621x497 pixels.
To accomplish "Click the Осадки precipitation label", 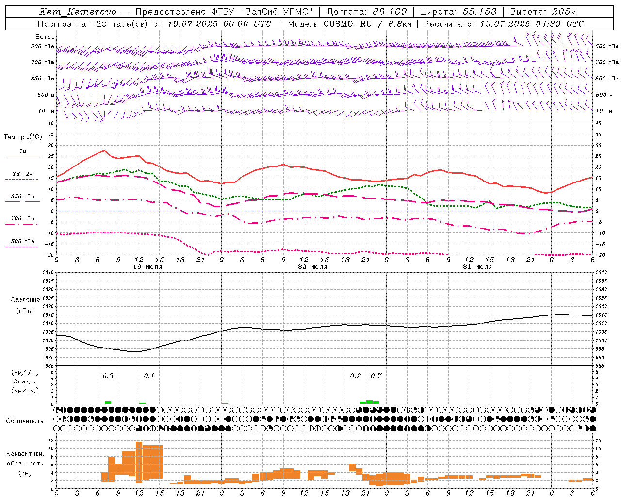I will tap(25, 381).
